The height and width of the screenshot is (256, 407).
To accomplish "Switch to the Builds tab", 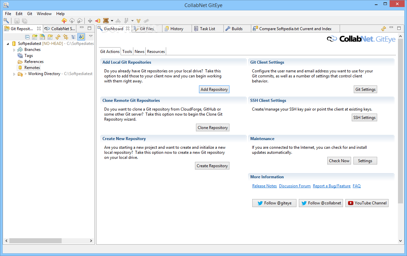I will [237, 28].
